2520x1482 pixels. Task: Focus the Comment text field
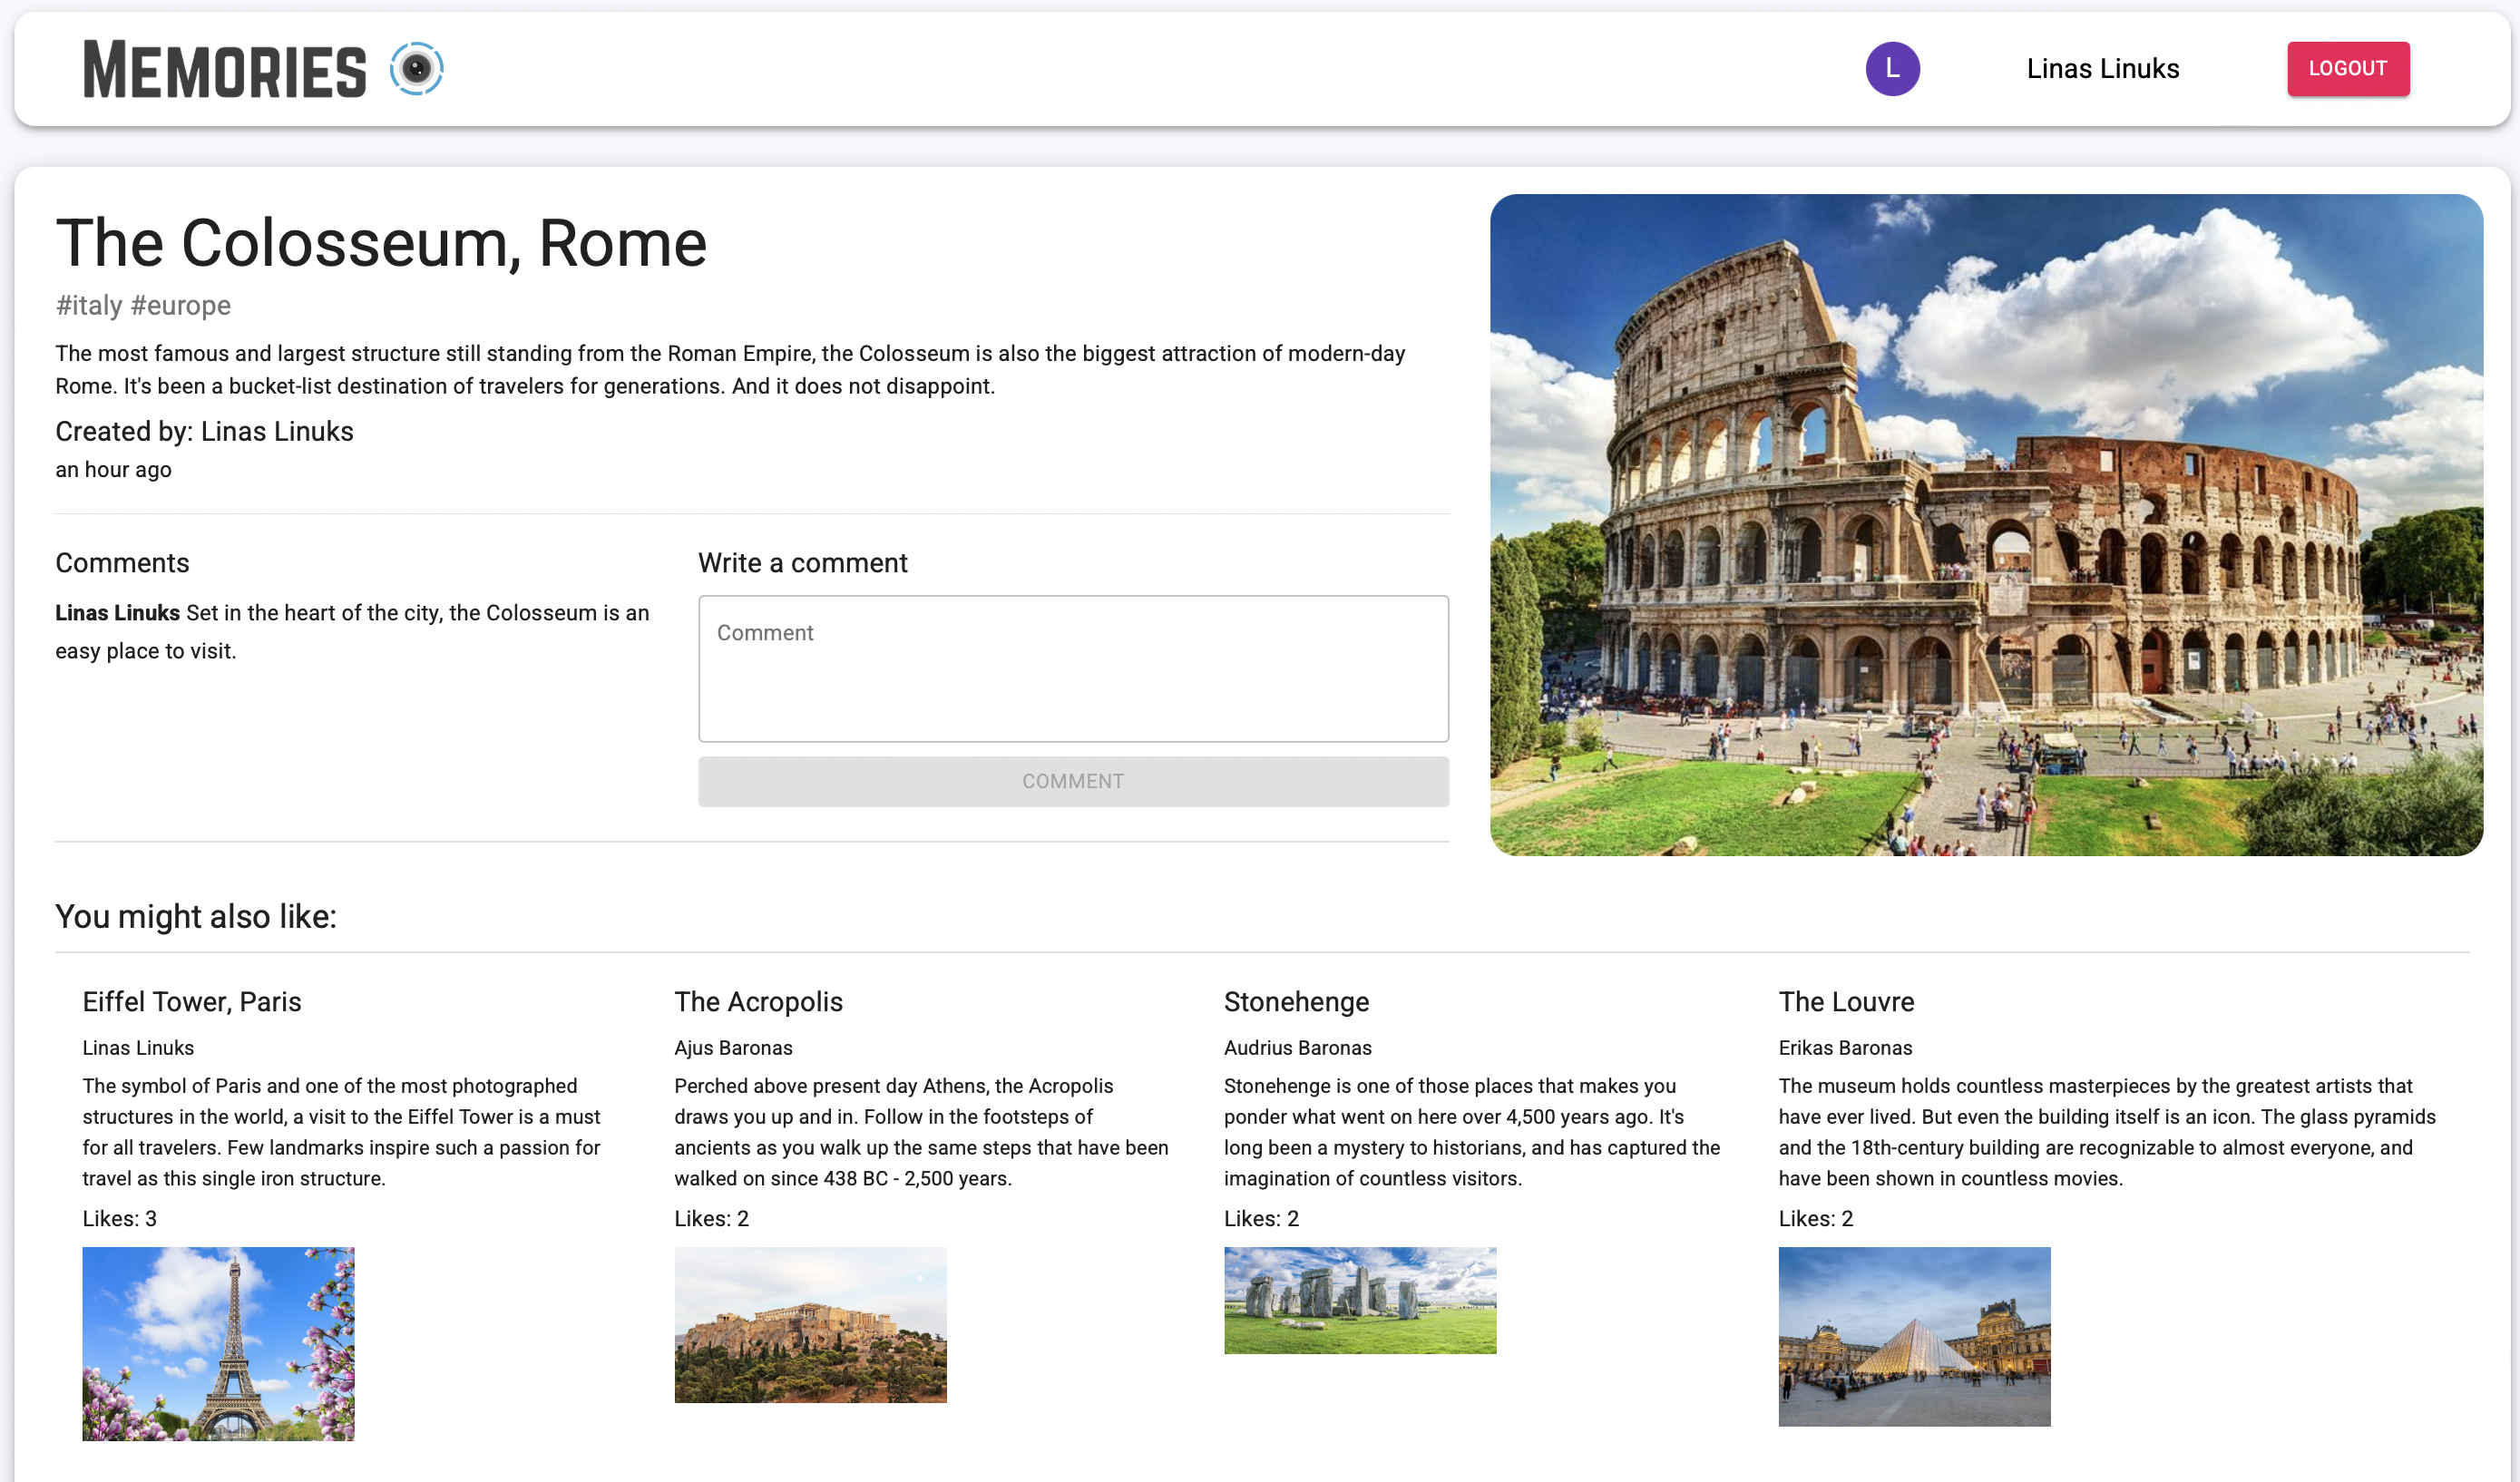click(x=1072, y=668)
